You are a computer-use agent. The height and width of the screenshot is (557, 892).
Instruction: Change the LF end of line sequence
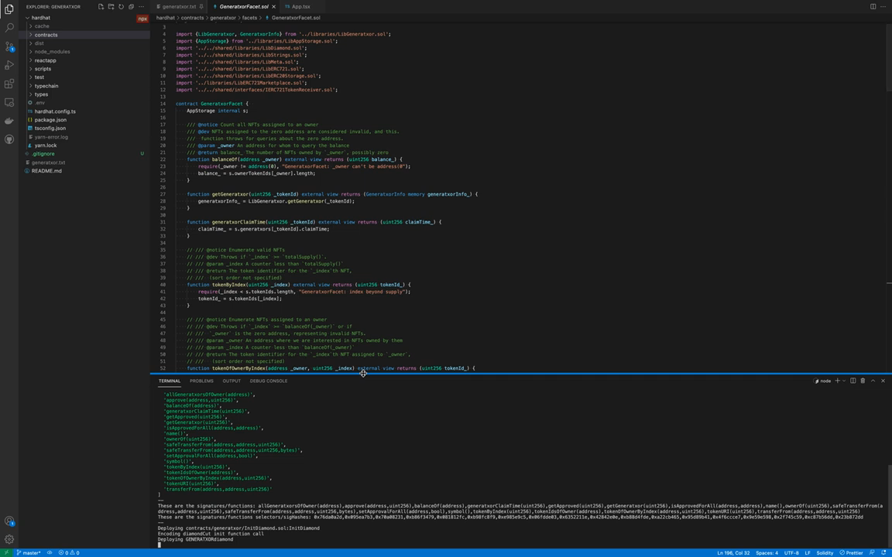point(808,552)
